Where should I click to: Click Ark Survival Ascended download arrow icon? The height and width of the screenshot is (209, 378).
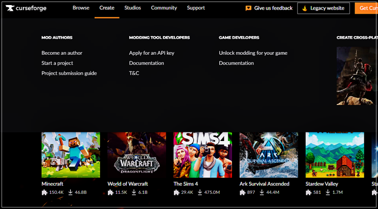pyautogui.click(x=262, y=192)
